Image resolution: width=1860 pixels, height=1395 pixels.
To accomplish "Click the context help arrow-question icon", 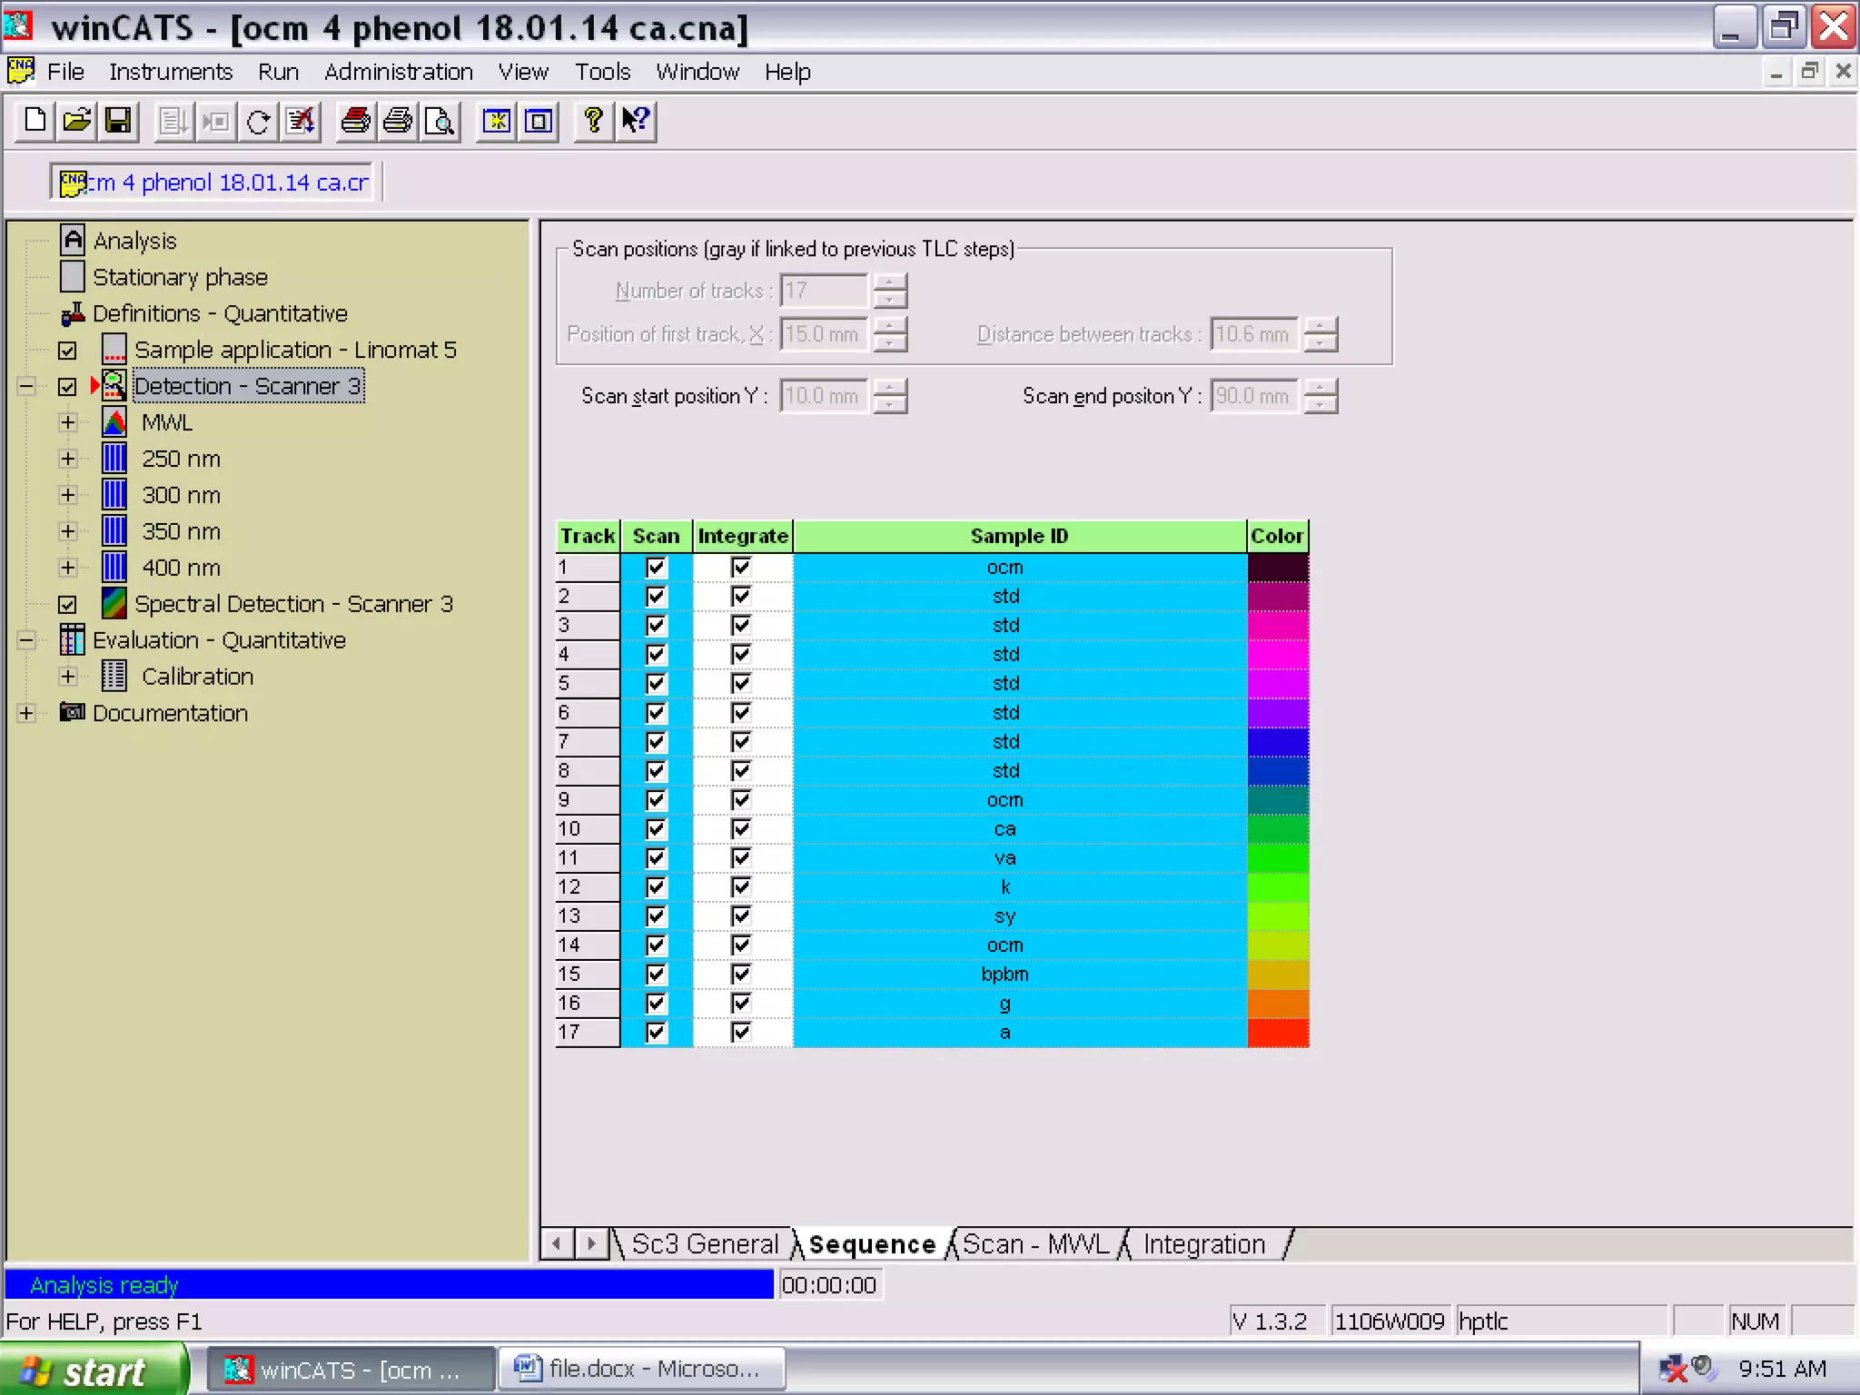I will pos(636,121).
